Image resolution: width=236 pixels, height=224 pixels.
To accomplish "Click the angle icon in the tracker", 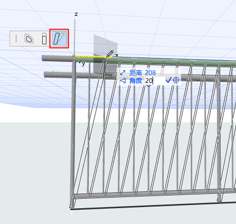I will point(123,81).
